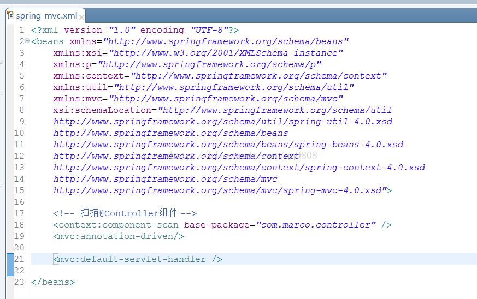The height and width of the screenshot is (299, 477).
Task: Click the spring-util-4.0.xsd schema URL
Action: coord(222,122)
